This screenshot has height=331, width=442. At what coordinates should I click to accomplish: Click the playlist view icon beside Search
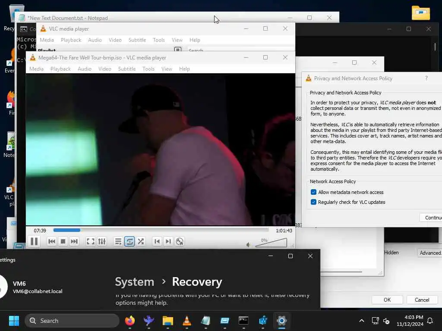tap(178, 50)
